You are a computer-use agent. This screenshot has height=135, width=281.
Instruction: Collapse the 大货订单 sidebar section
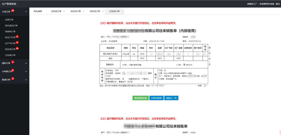(26, 11)
